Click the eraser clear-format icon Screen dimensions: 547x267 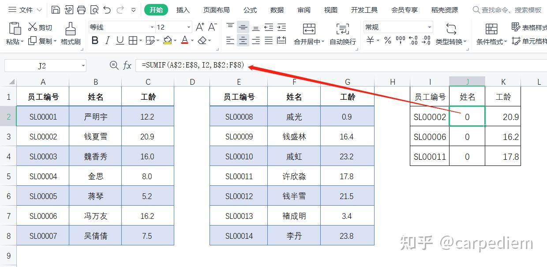(x=202, y=41)
